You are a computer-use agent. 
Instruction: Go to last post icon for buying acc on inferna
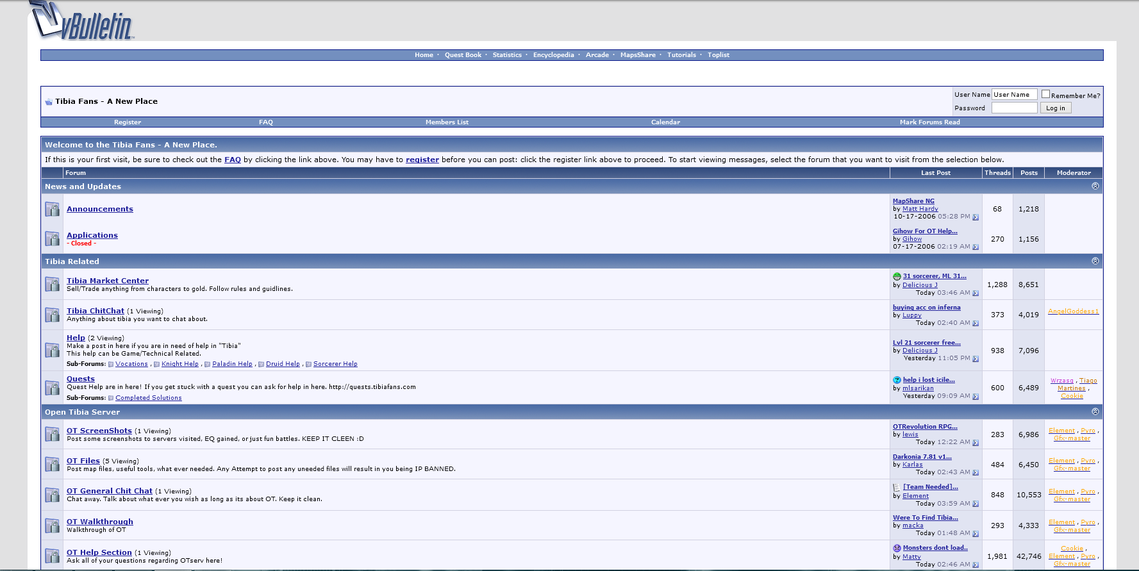976,323
